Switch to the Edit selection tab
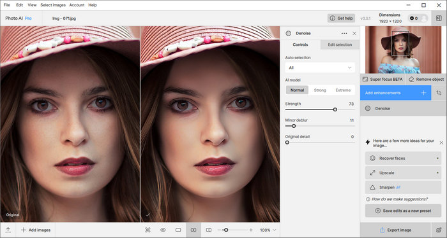Image resolution: width=447 pixels, height=238 pixels. 340,45
